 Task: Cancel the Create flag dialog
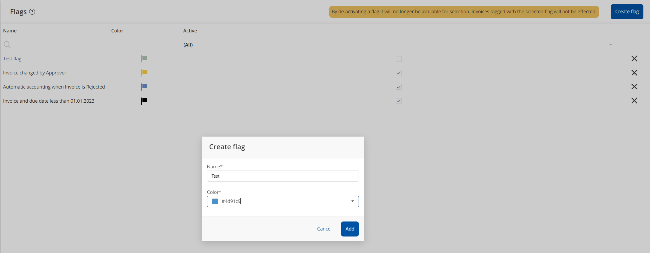[324, 229]
